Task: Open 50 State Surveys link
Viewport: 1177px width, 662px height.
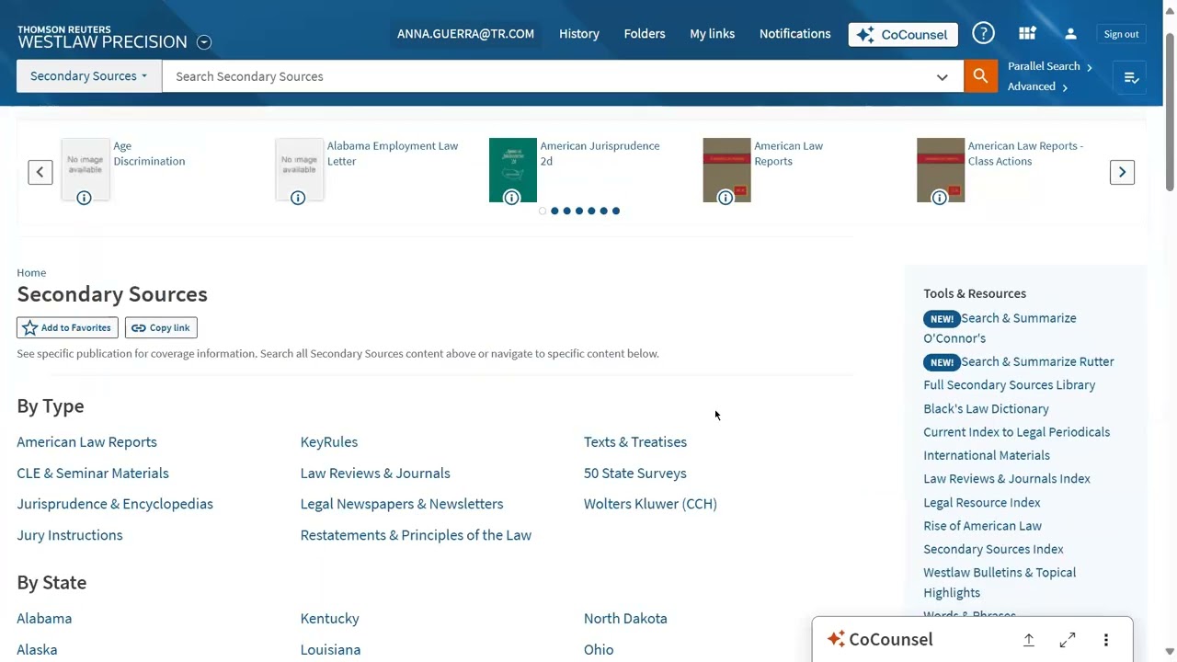Action: point(635,474)
